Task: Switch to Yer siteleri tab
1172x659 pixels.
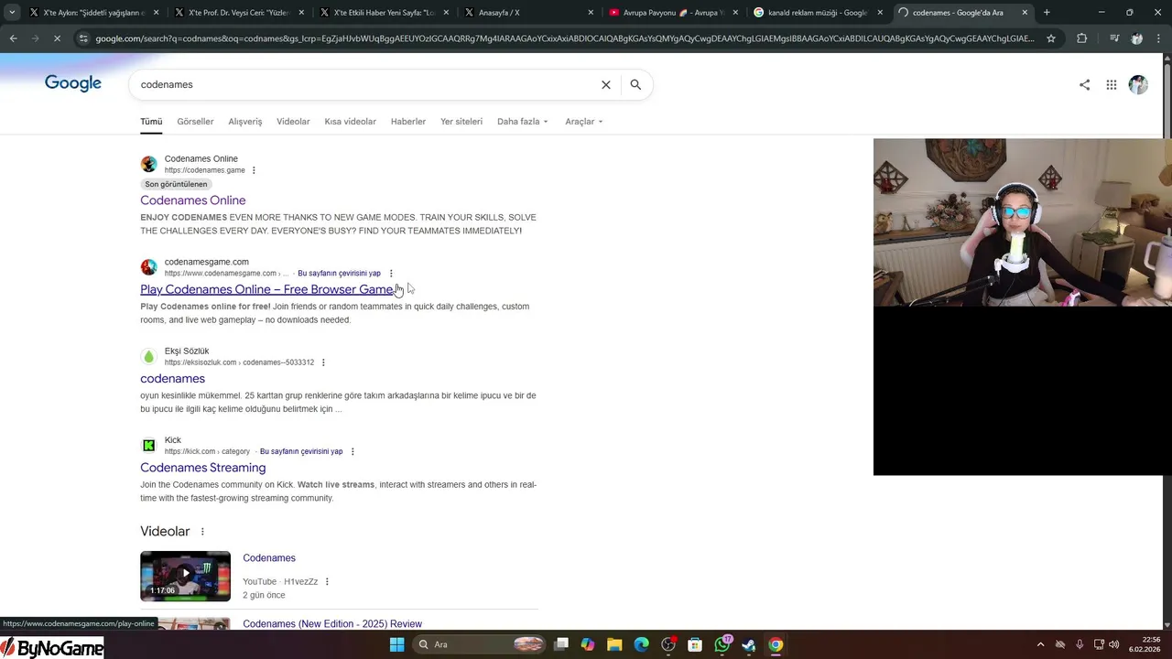Action: tap(461, 122)
